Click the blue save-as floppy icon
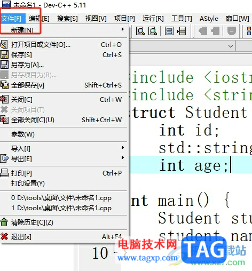252x271 pixels. pos(4,65)
